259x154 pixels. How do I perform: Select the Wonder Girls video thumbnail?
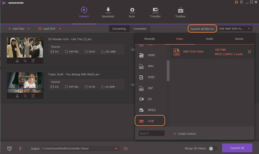pyautogui.click(x=25, y=48)
